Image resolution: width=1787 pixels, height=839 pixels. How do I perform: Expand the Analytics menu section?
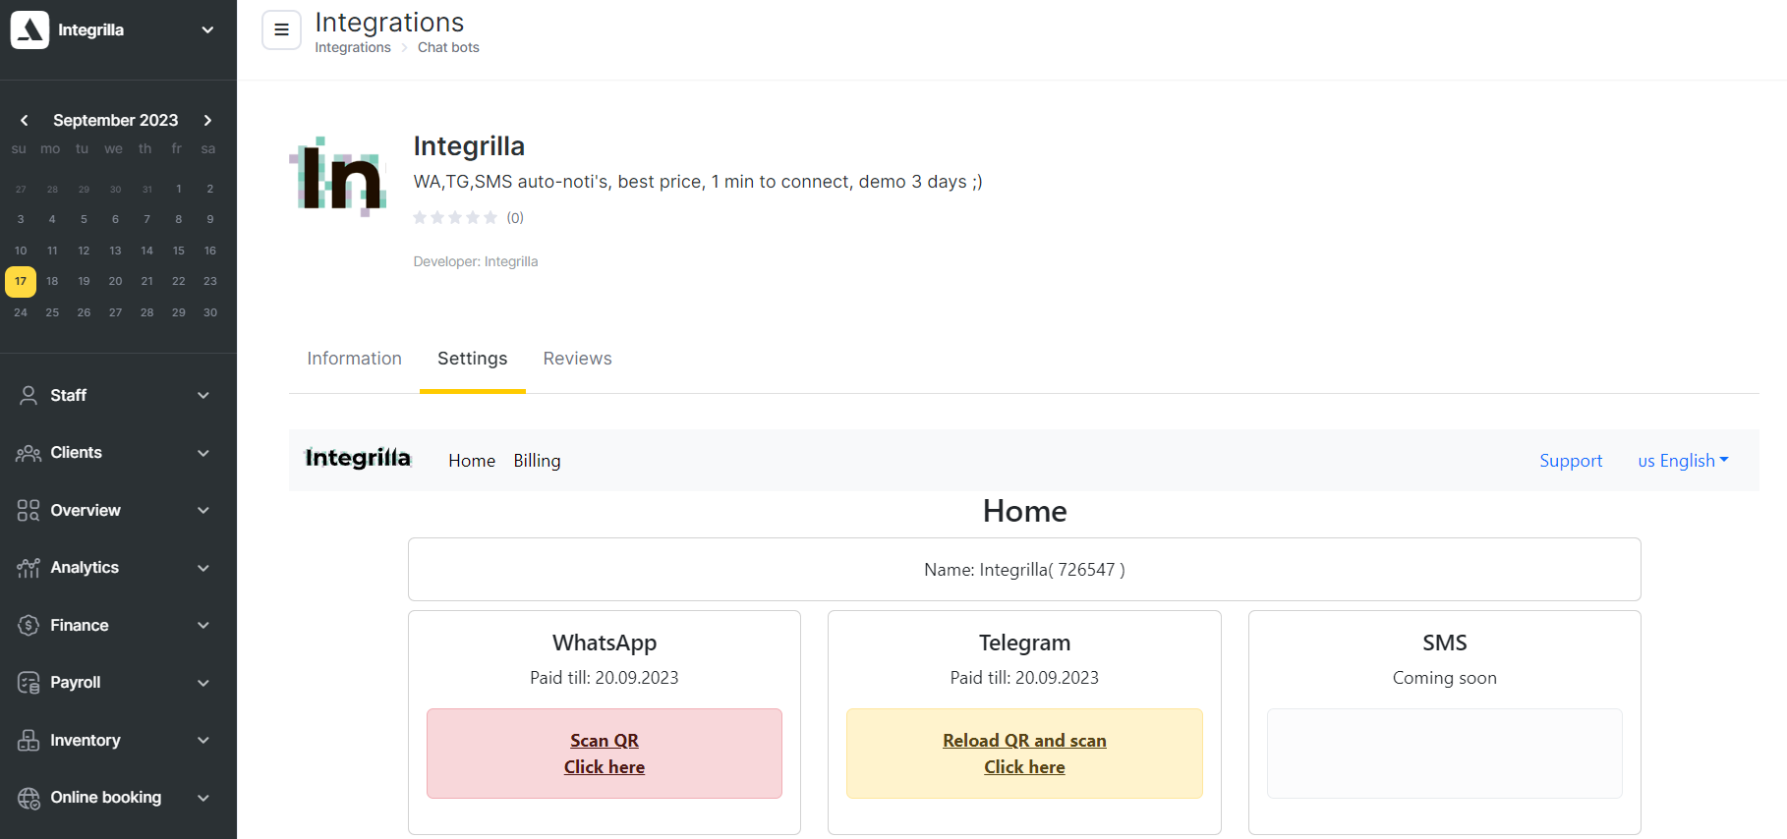(x=203, y=568)
